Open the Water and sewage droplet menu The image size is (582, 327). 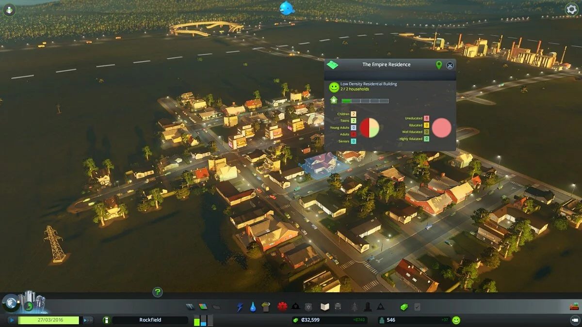[x=253, y=307]
